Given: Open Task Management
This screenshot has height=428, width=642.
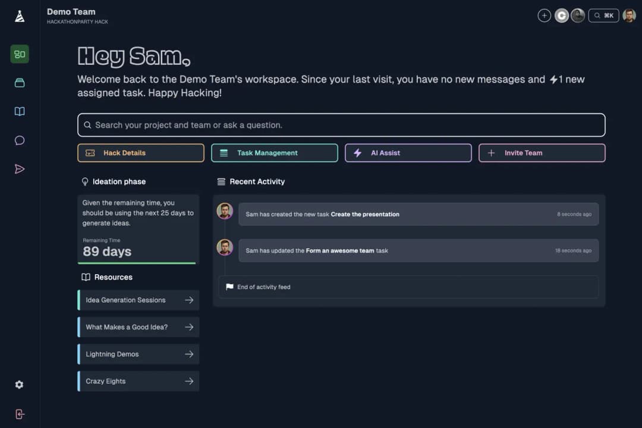Looking at the screenshot, I should (274, 153).
